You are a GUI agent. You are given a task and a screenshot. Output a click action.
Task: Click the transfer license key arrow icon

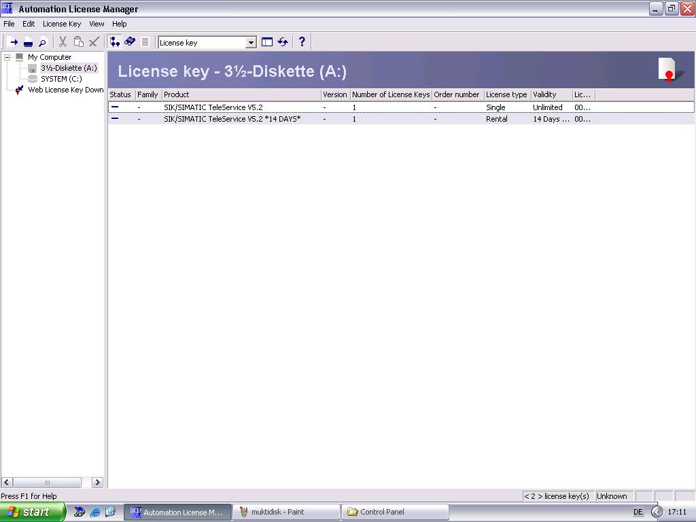tap(13, 42)
